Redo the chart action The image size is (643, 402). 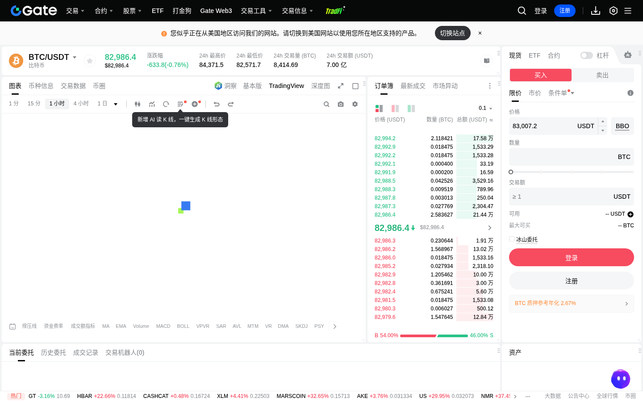click(x=231, y=104)
